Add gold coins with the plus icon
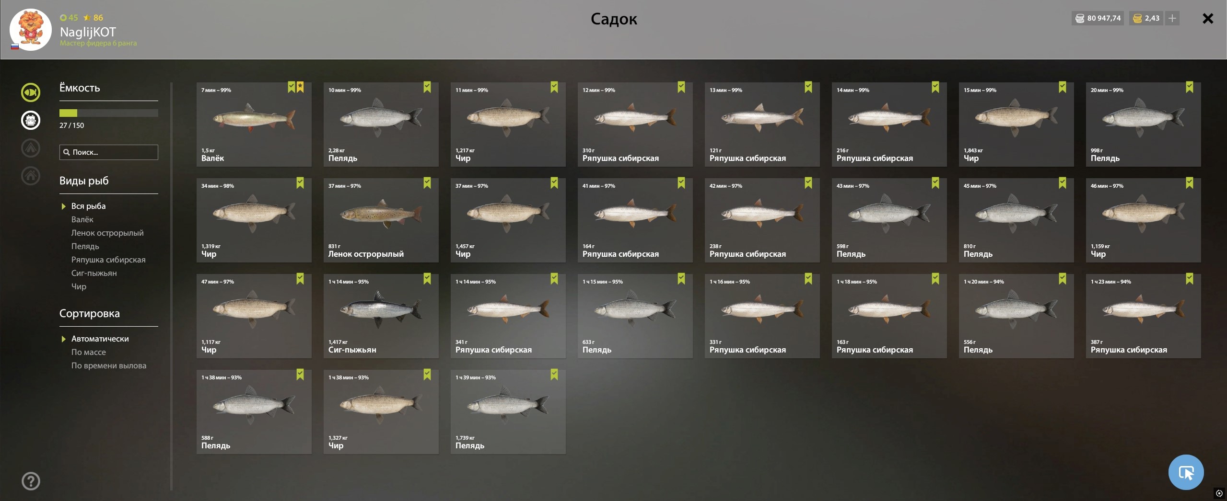 tap(1172, 18)
